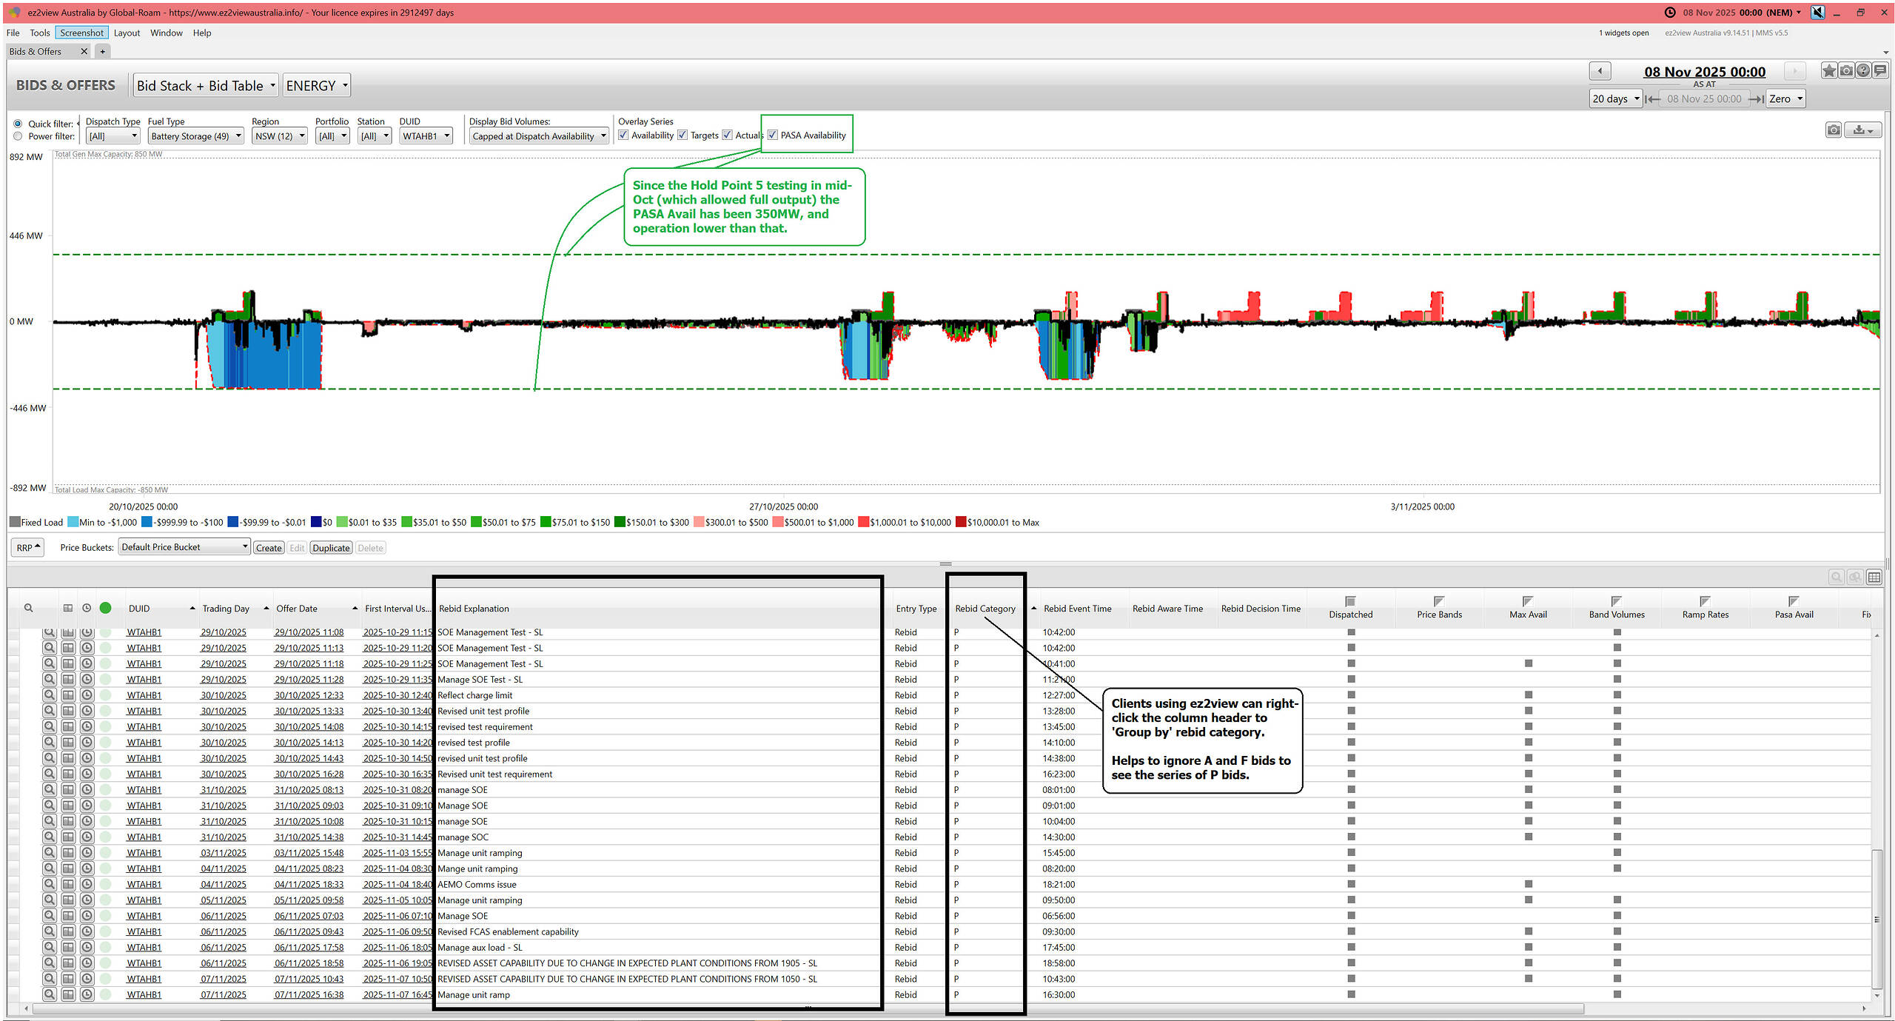Click magnifier icon in 29/10/2025 11:13 row

tap(49, 648)
